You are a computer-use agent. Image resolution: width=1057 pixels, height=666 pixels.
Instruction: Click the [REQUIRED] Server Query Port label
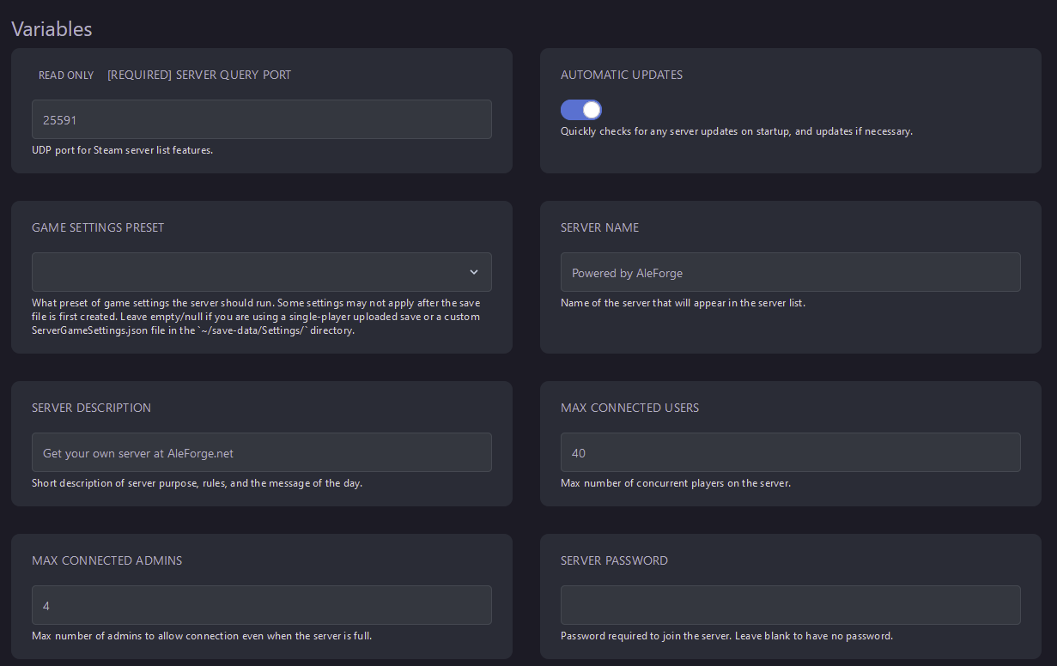click(199, 75)
